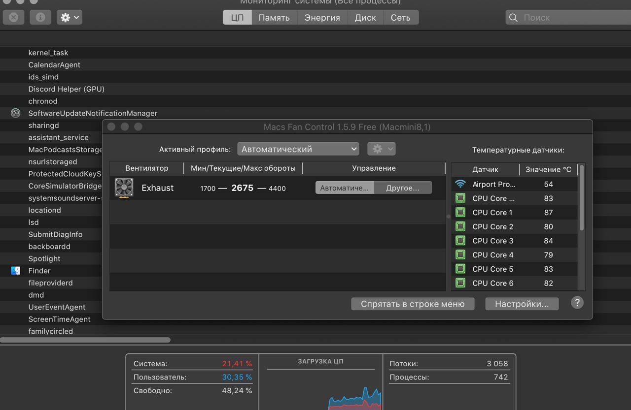The image size is (631, 410).
Task: Select the Exhaust fan name
Action: tap(158, 188)
